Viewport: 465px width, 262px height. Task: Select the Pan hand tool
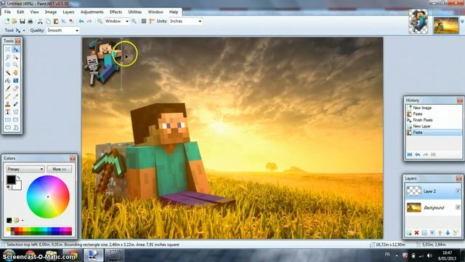click(x=15, y=73)
